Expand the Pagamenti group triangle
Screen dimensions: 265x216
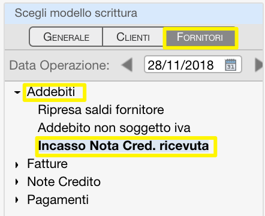pyautogui.click(x=17, y=200)
